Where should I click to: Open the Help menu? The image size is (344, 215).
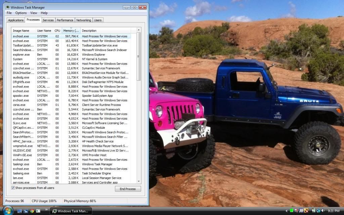click(x=44, y=13)
